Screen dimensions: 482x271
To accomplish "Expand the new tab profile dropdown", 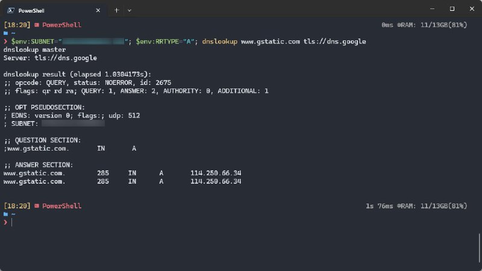I will (x=130, y=10).
